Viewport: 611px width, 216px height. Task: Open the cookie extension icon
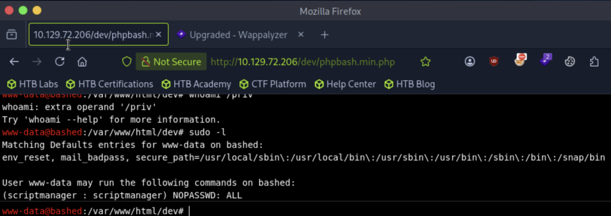tap(570, 61)
